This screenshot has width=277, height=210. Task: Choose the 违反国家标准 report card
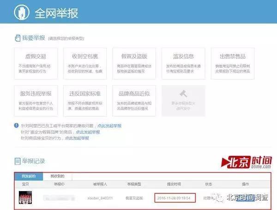click(85, 100)
